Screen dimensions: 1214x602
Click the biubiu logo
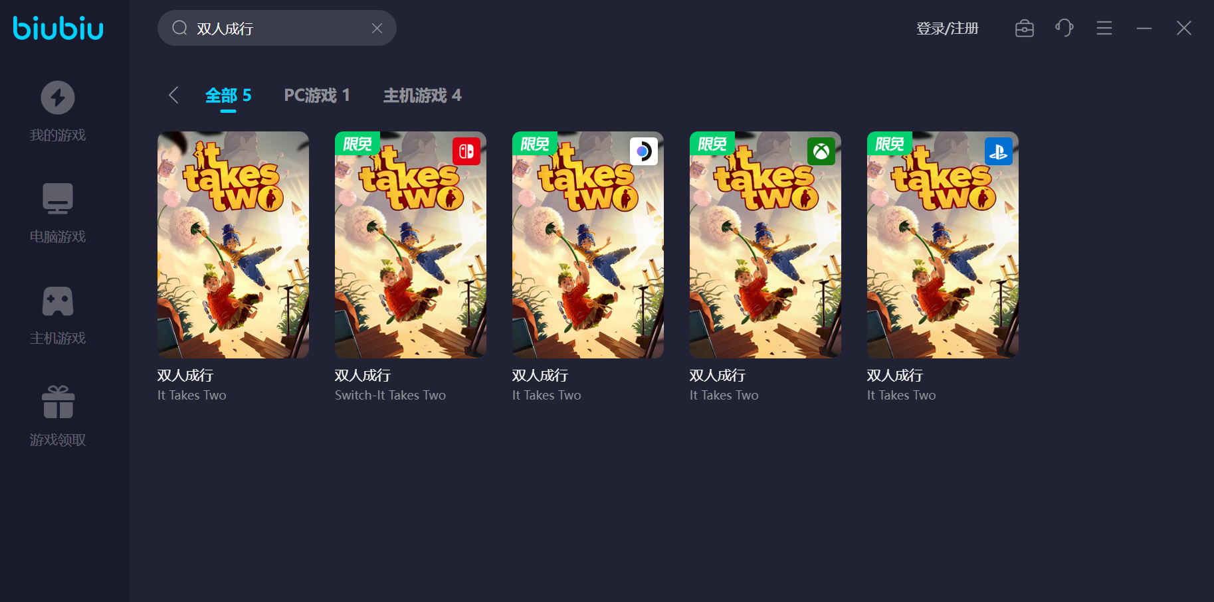[58, 28]
